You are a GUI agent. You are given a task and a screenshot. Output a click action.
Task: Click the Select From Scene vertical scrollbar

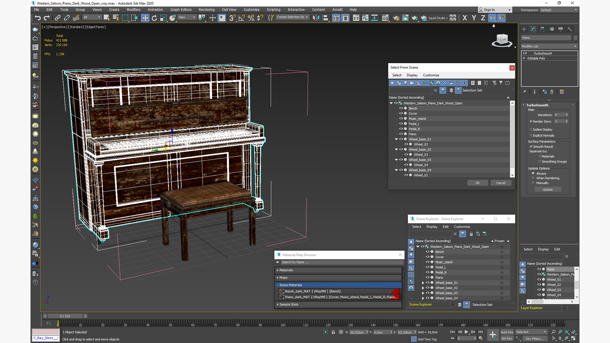pos(512,139)
